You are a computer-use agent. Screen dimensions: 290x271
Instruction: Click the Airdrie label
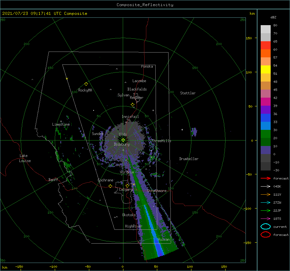point(127,172)
